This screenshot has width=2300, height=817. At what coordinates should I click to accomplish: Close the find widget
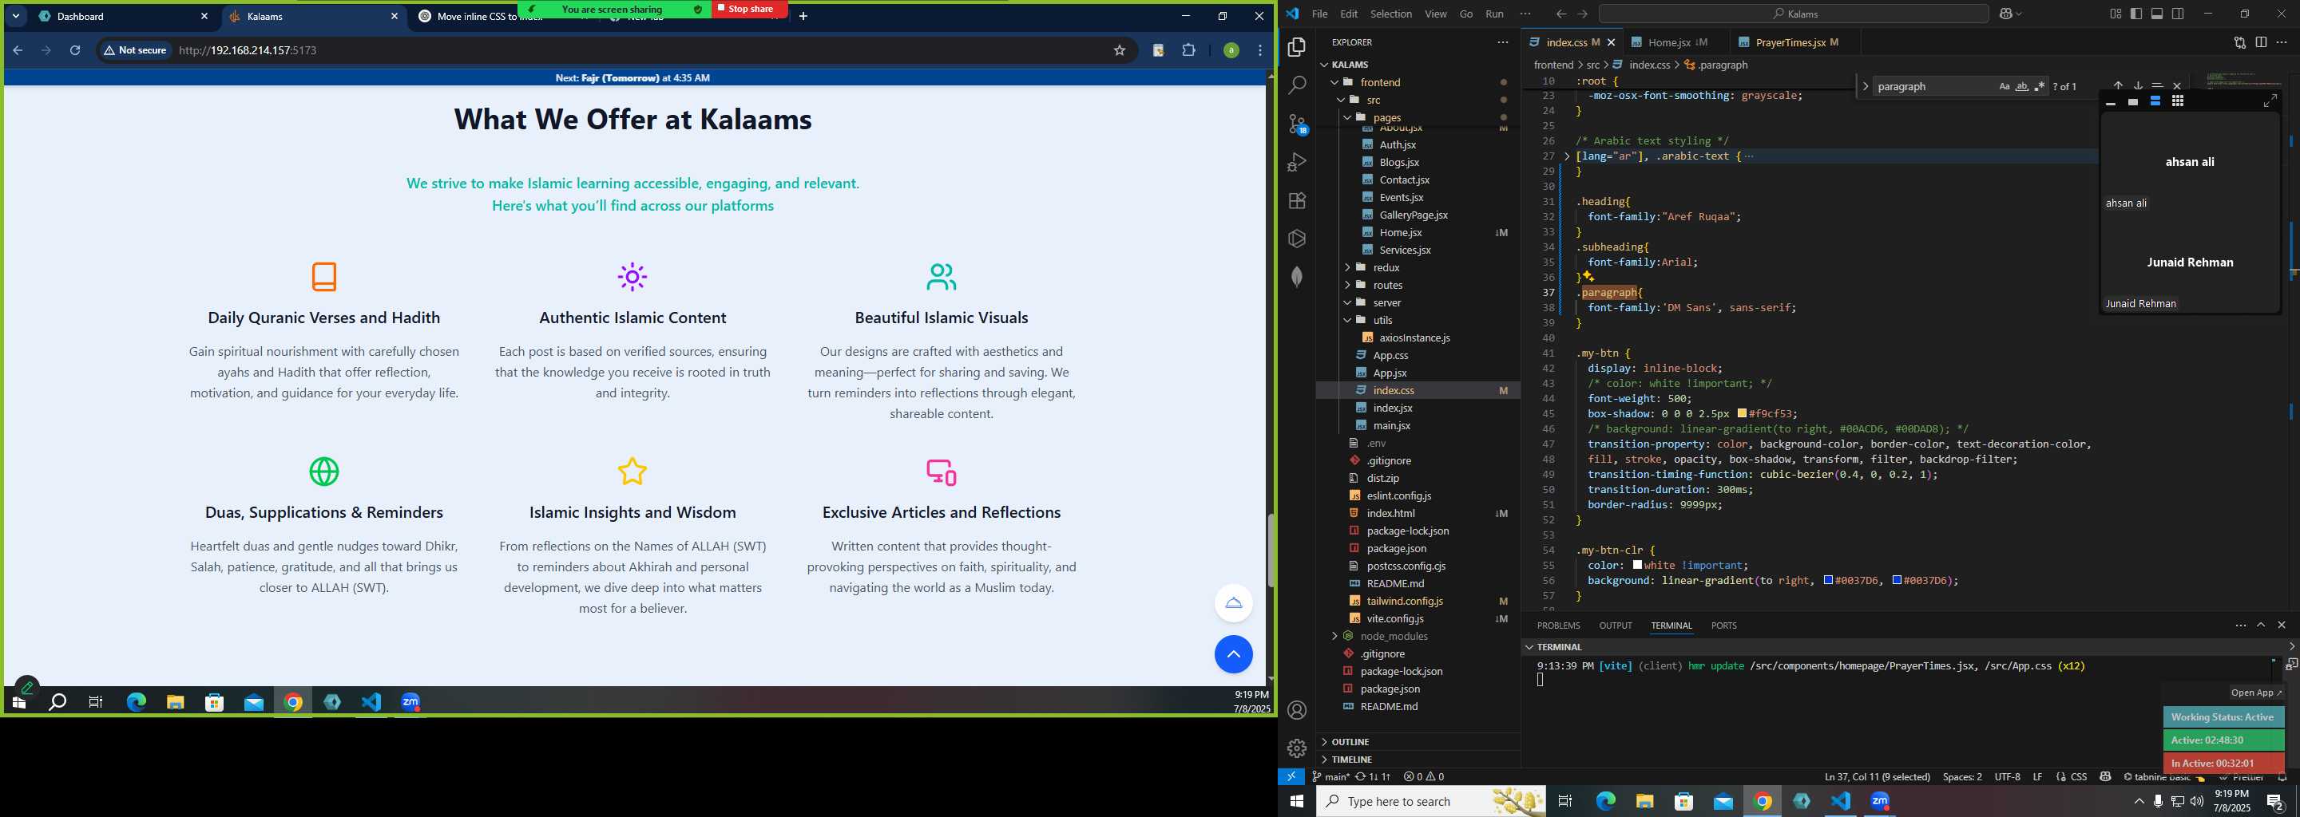click(2177, 85)
